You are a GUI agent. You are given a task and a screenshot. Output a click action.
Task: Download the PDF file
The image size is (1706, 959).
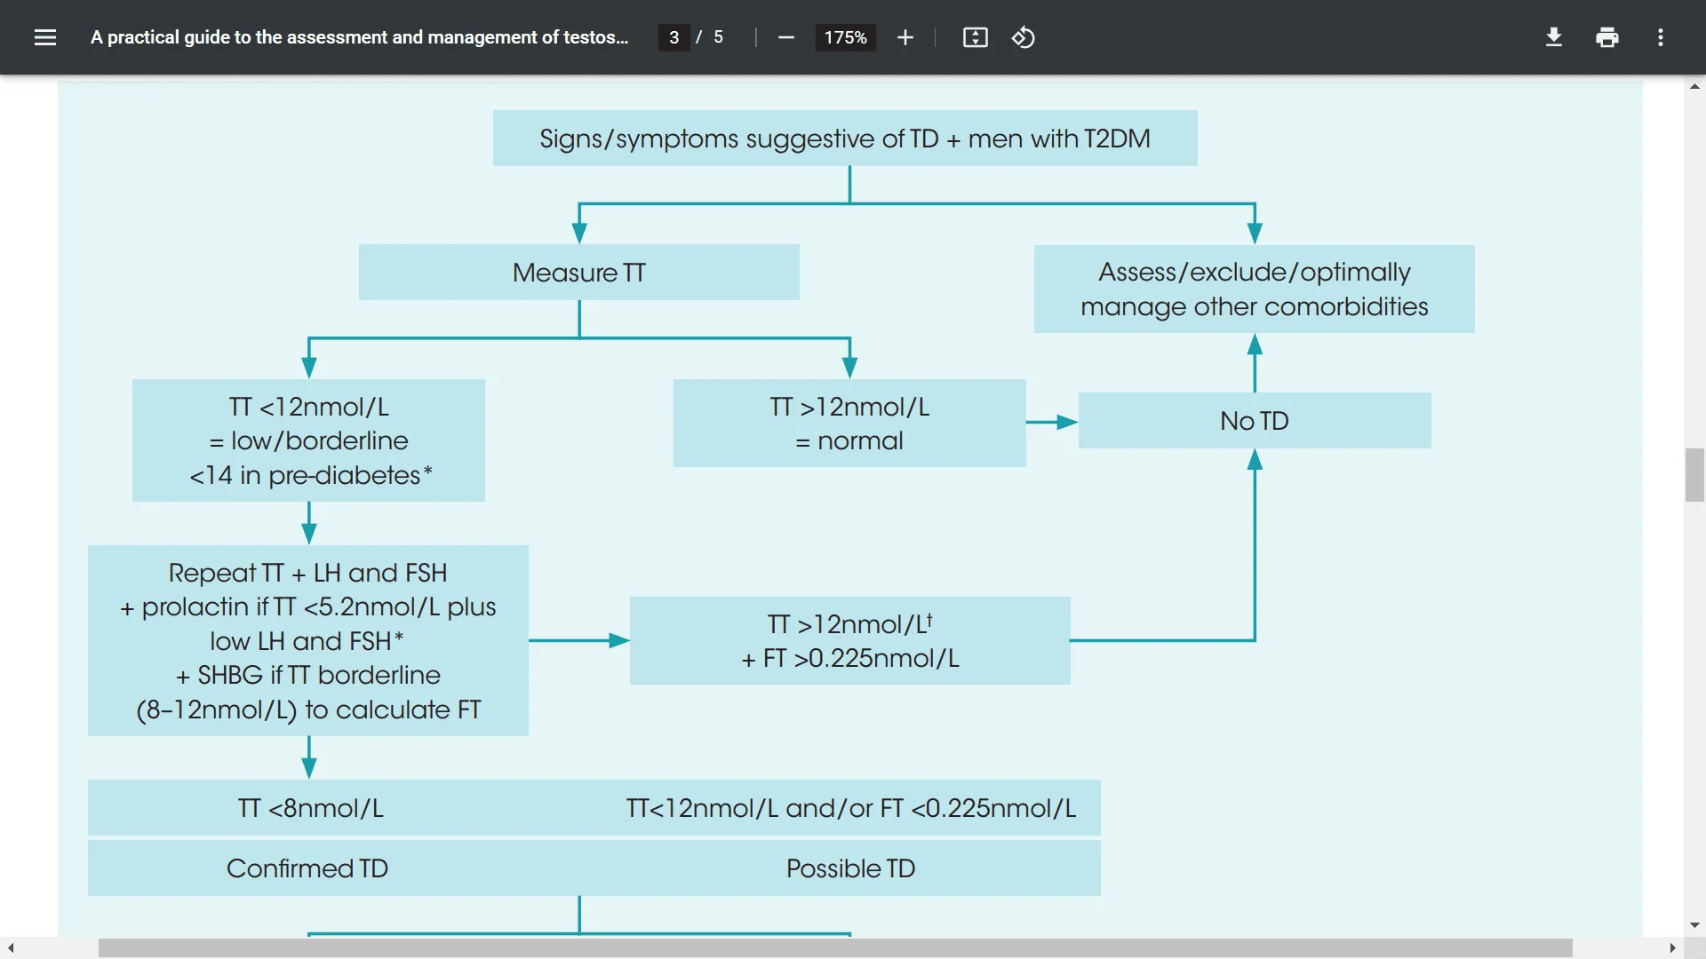[1554, 37]
